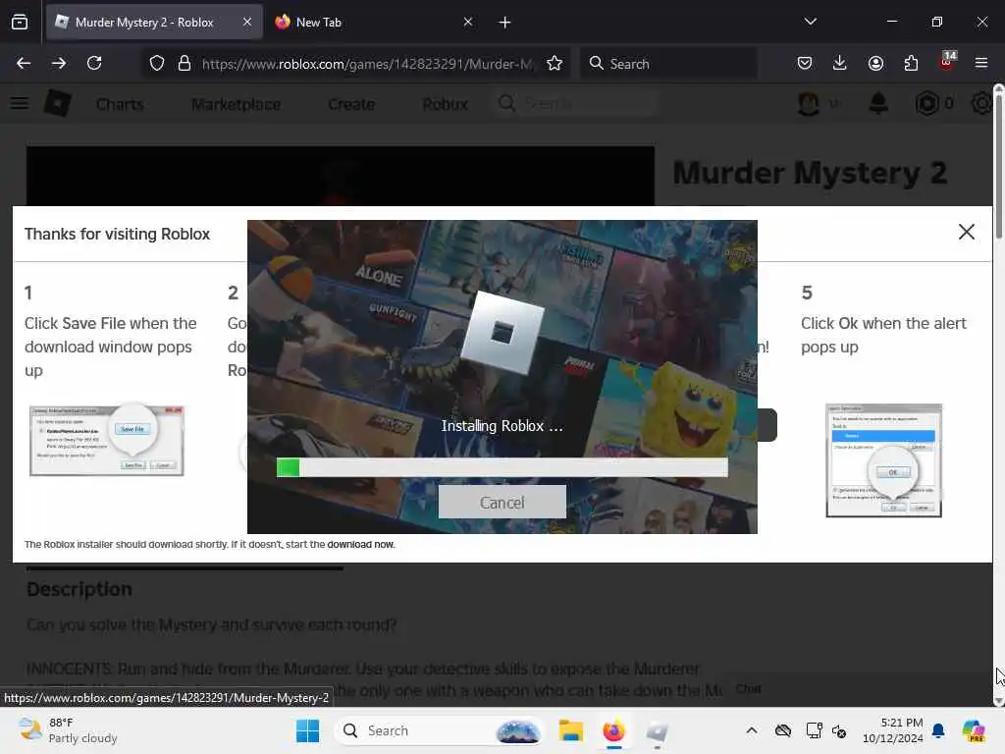Open the Firefox downloads panel

pyautogui.click(x=840, y=63)
